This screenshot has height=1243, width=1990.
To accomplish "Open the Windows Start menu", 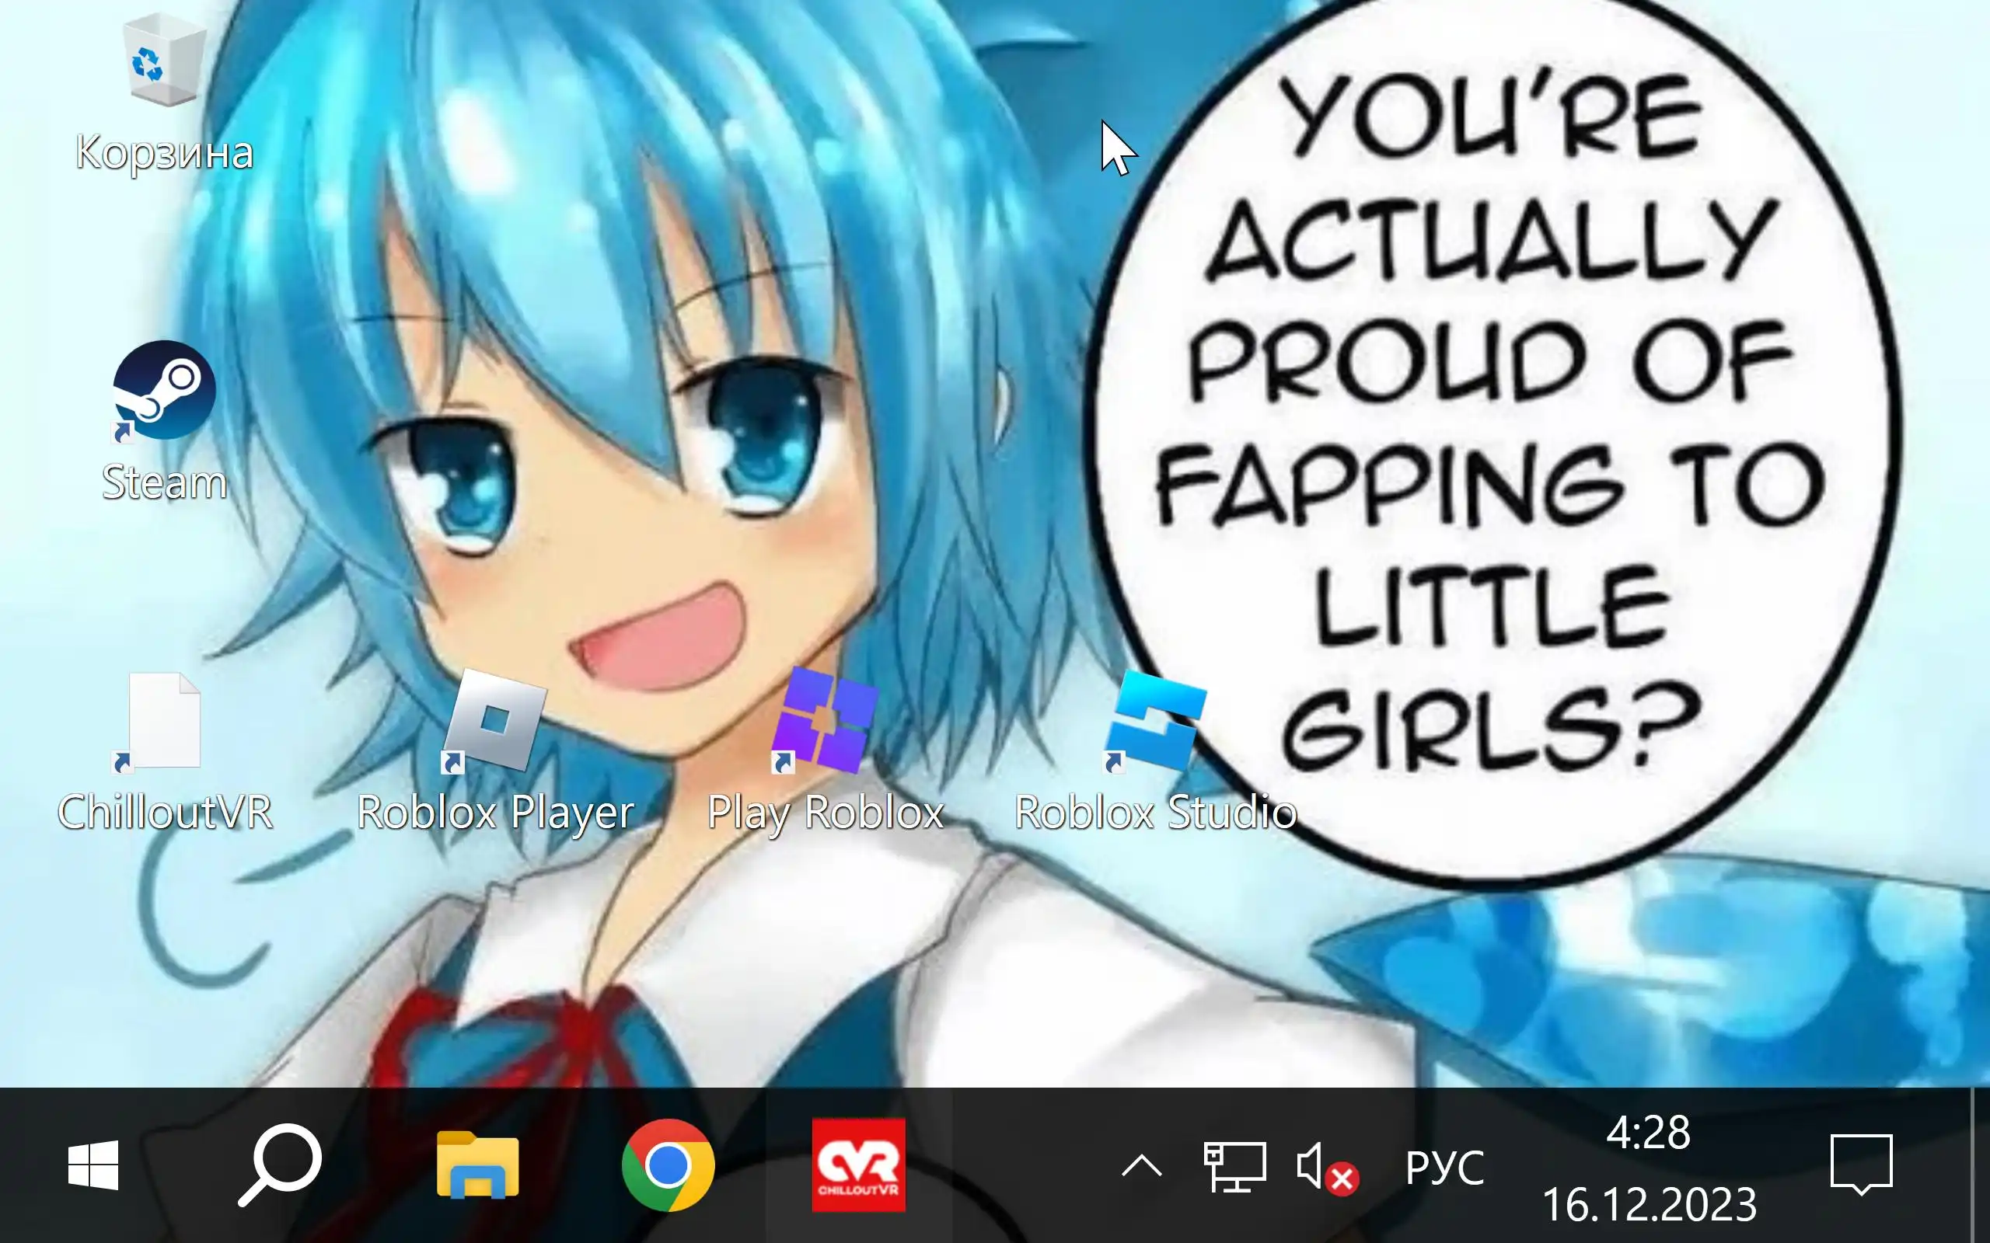I will pos(93,1166).
